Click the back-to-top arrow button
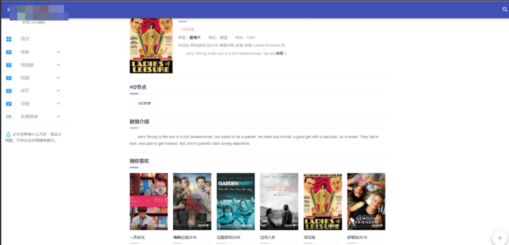The height and width of the screenshot is (245, 509). (x=499, y=239)
